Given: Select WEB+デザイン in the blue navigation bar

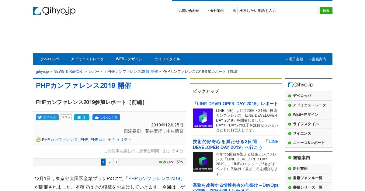Looking at the screenshot, I should 129,59.
